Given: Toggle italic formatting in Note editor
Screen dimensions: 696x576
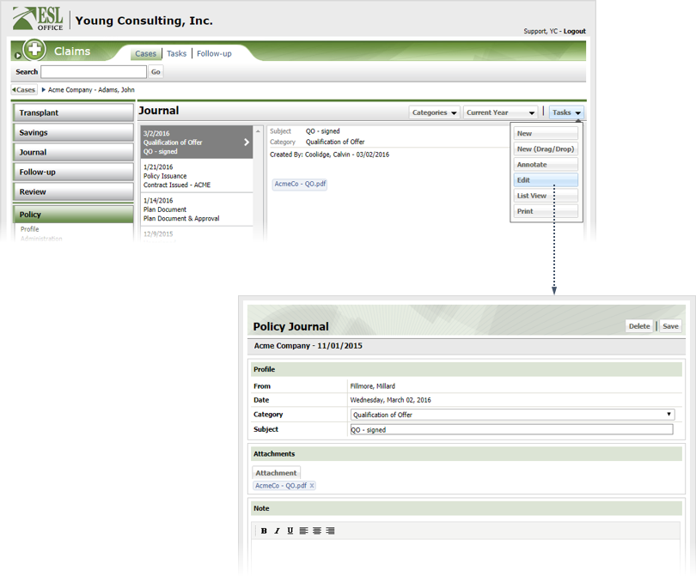Looking at the screenshot, I should (277, 531).
